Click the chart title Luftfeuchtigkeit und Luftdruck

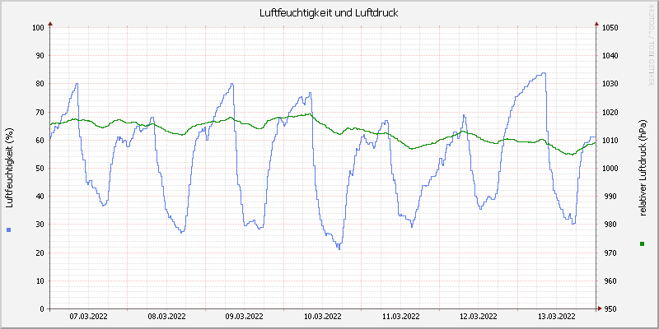click(329, 13)
